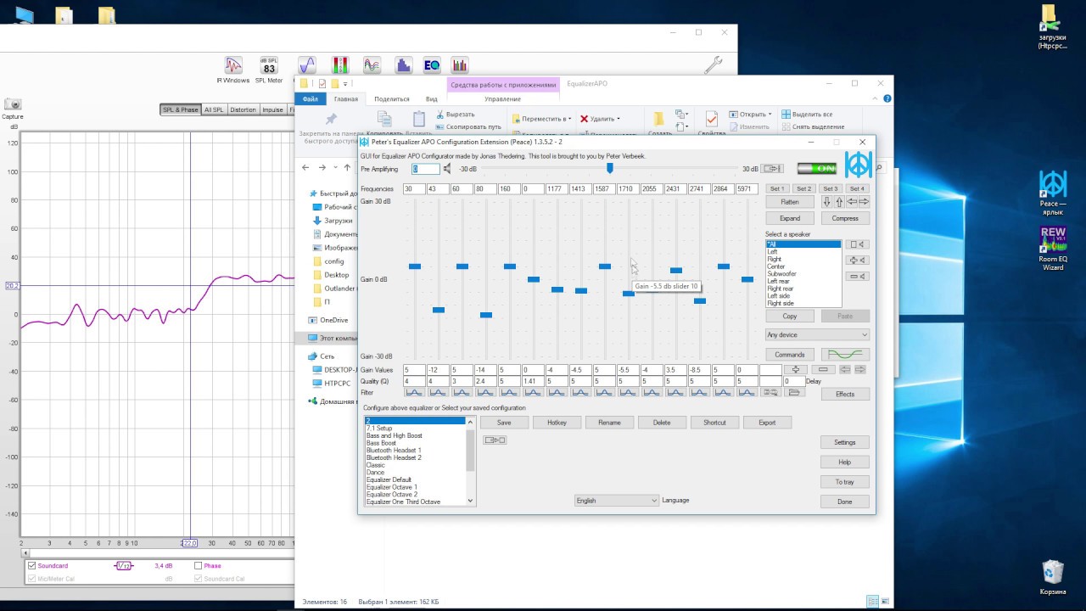Click the Compress button
Screen dimensions: 1086x611
point(845,218)
